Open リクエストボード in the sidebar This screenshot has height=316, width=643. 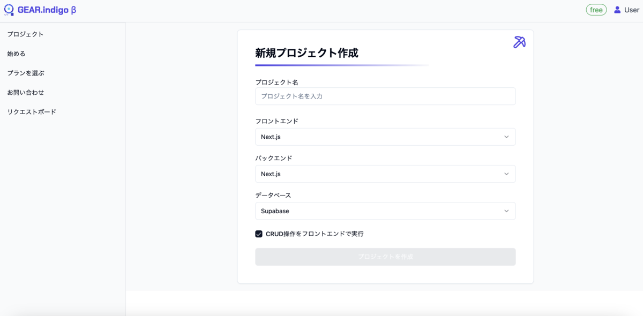click(x=32, y=111)
